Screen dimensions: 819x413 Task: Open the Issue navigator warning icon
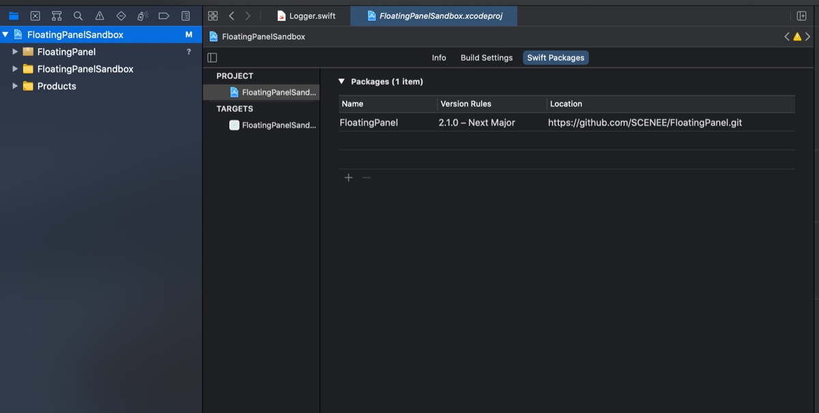(x=100, y=16)
